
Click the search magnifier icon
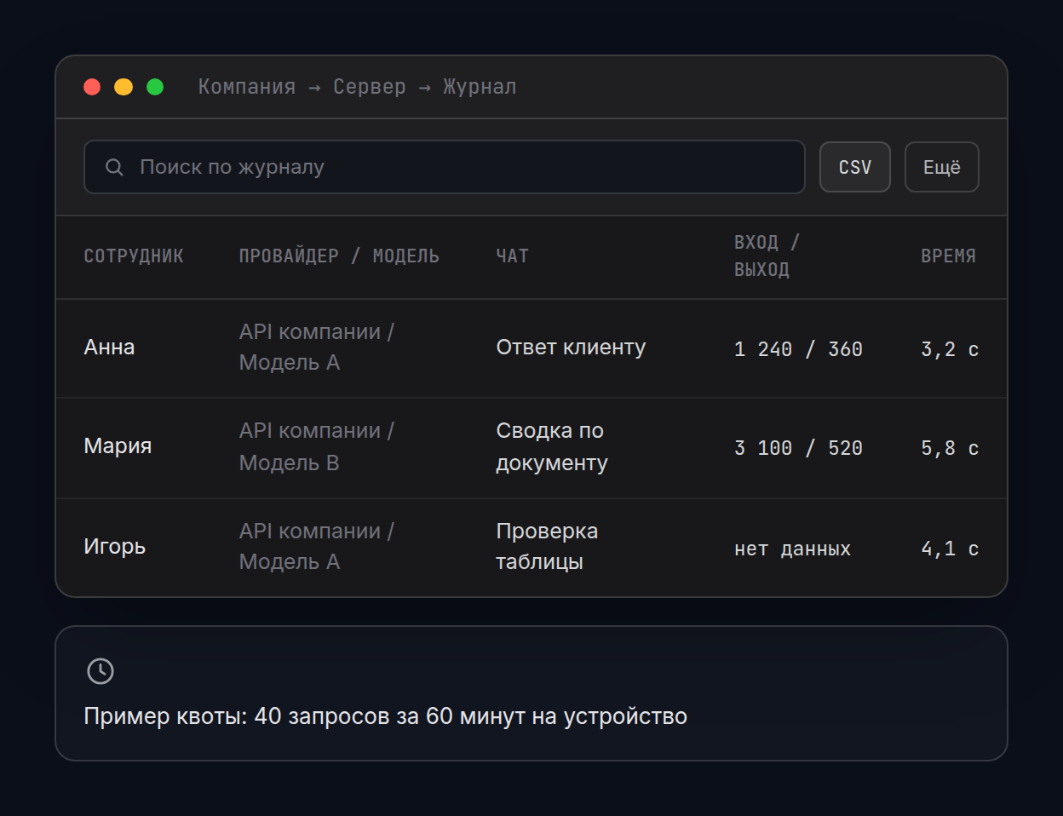click(114, 167)
